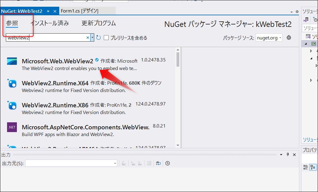Open the 更新プログラム view

coord(98,23)
